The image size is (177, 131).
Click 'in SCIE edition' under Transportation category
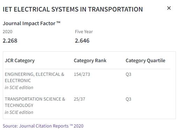click(x=19, y=112)
